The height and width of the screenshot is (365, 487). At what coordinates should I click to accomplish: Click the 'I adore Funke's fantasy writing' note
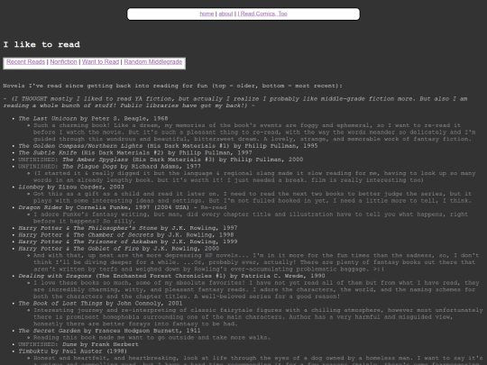coord(251,217)
